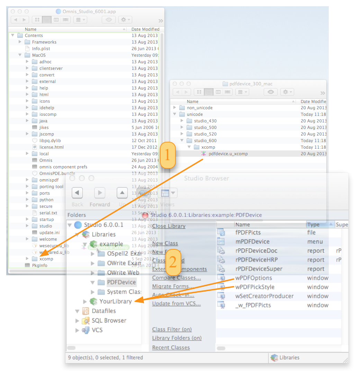This screenshot has height=379, width=362.
Task: Click the Migrate Forms... link
Action: tap(173, 286)
